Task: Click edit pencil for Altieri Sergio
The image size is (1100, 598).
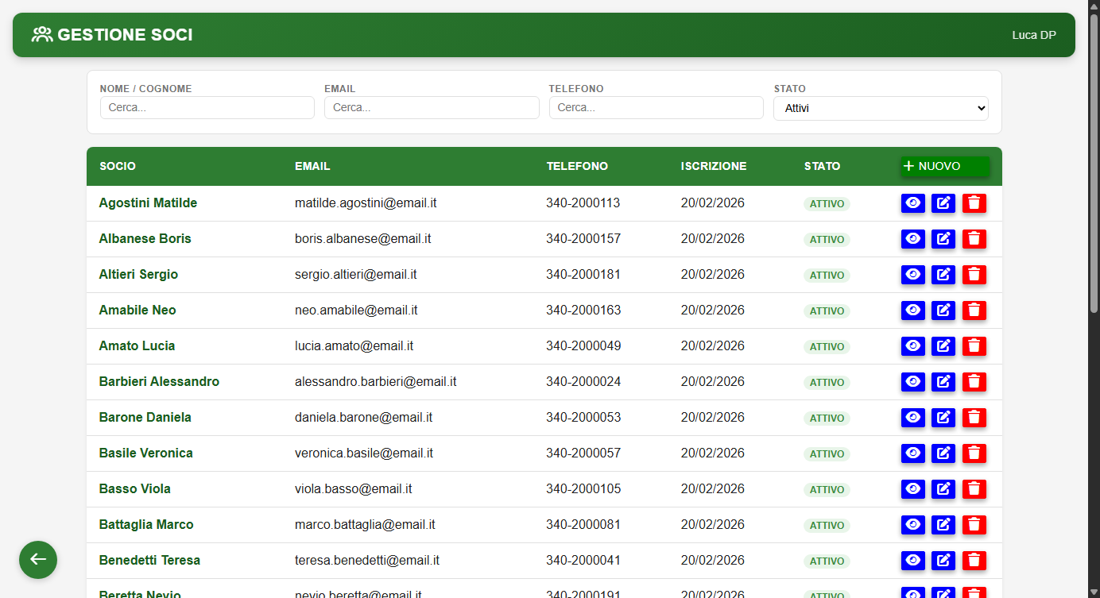Action: click(943, 275)
